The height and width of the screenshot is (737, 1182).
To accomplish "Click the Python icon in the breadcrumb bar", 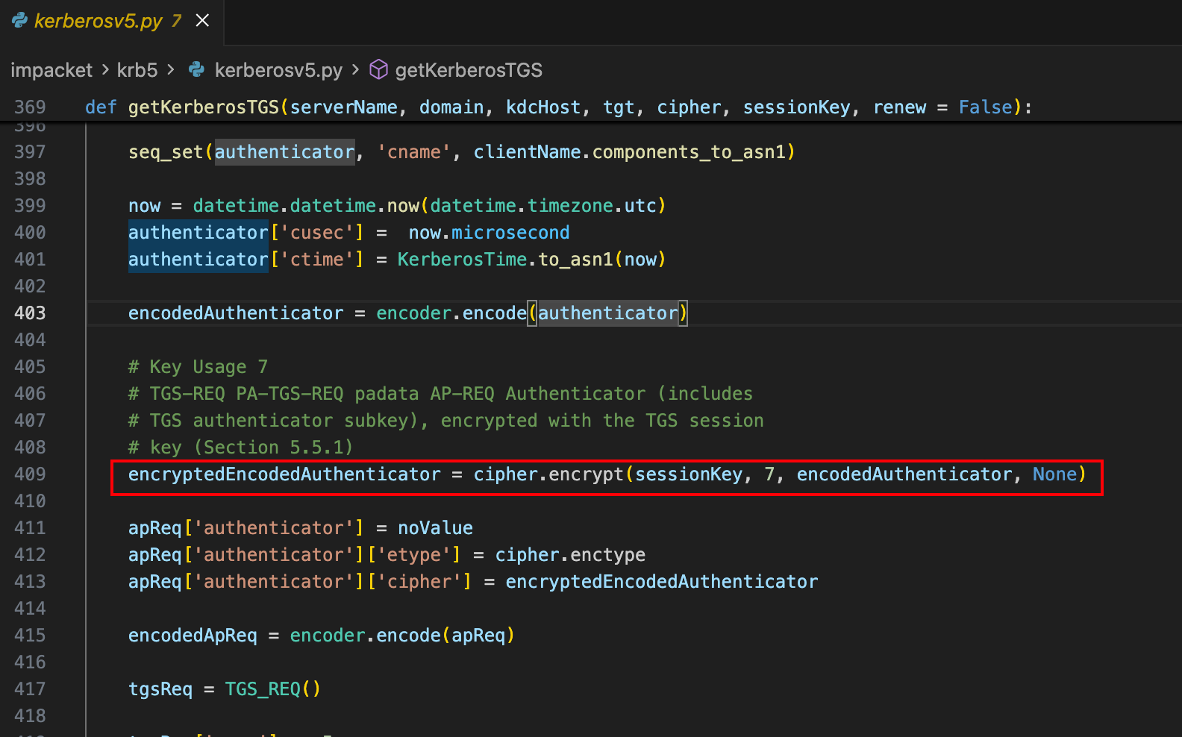I will click(197, 70).
